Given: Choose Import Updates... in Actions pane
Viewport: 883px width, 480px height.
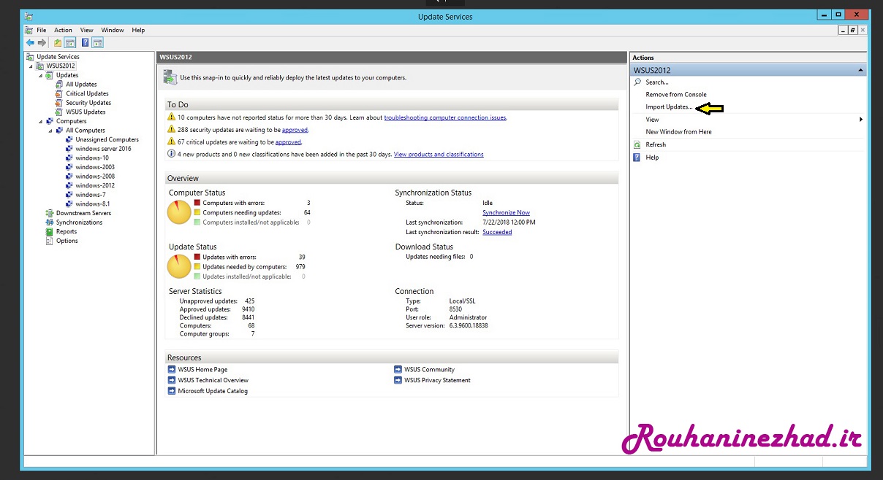Looking at the screenshot, I should 669,107.
